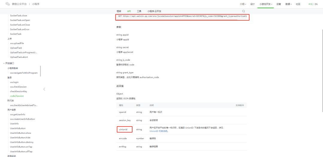Select SocketTask.onError in sidebar
Viewport: 323px width, 157px height.
20,29
